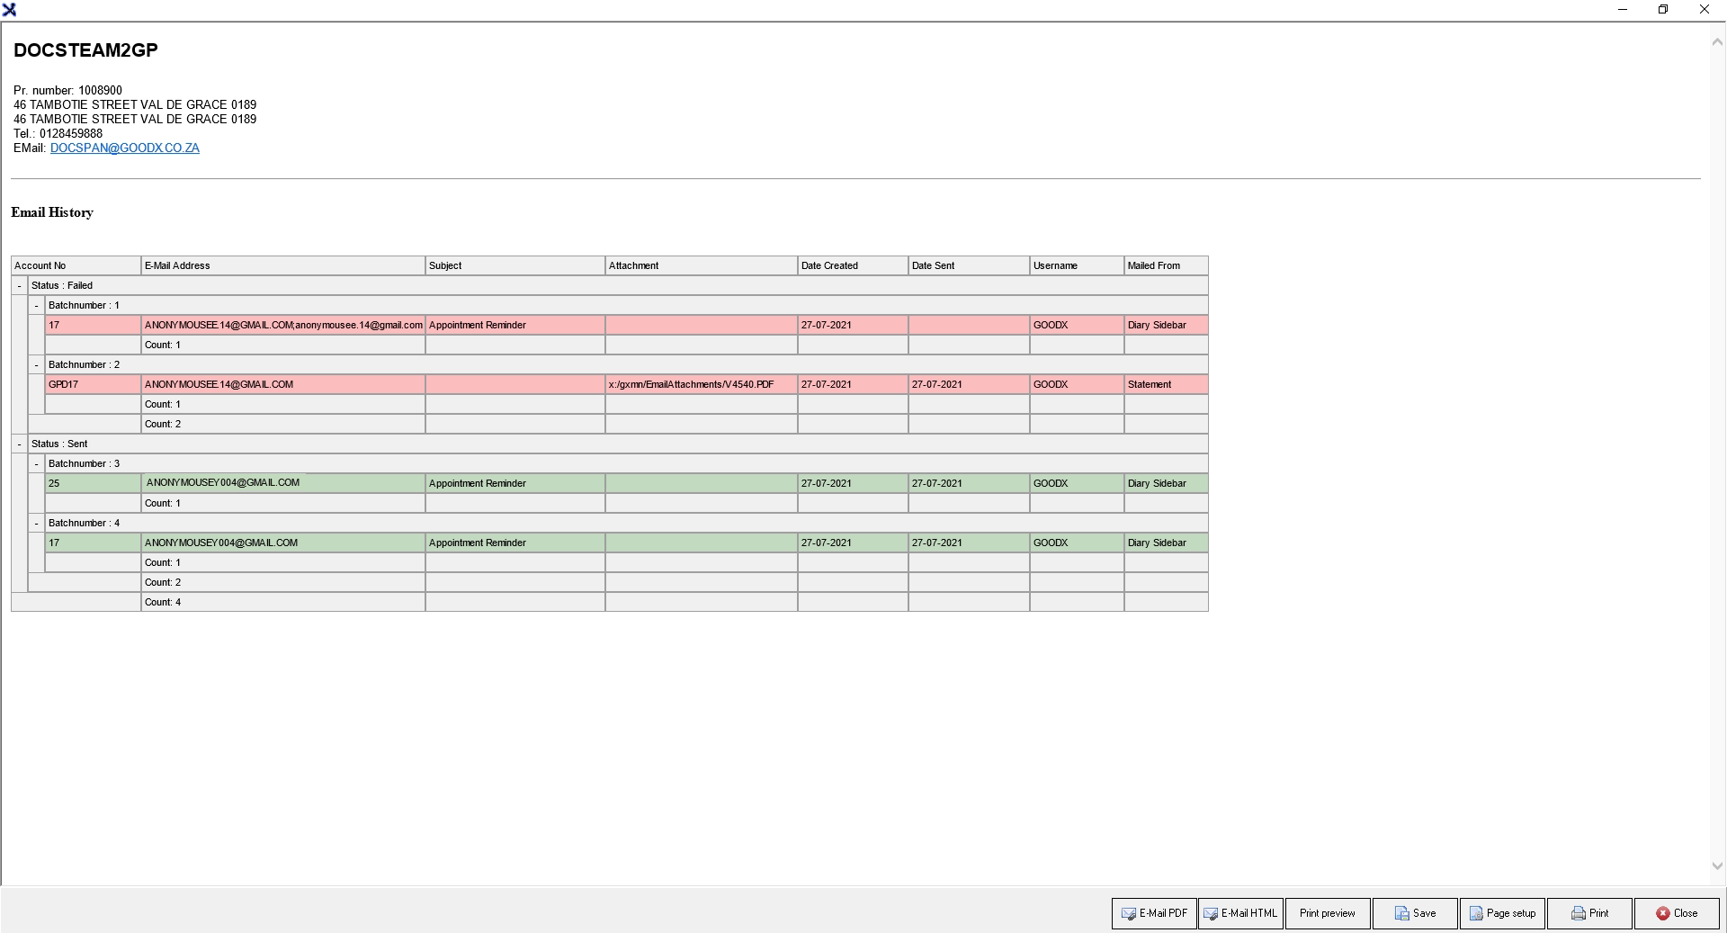Click the Date Created column header
The width and height of the screenshot is (1727, 933).
point(853,265)
